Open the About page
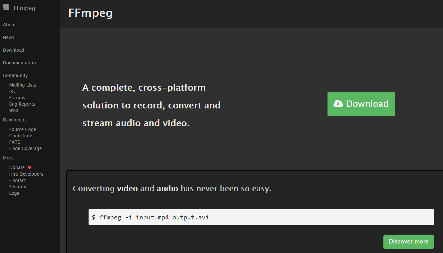The image size is (443, 253). (10, 25)
